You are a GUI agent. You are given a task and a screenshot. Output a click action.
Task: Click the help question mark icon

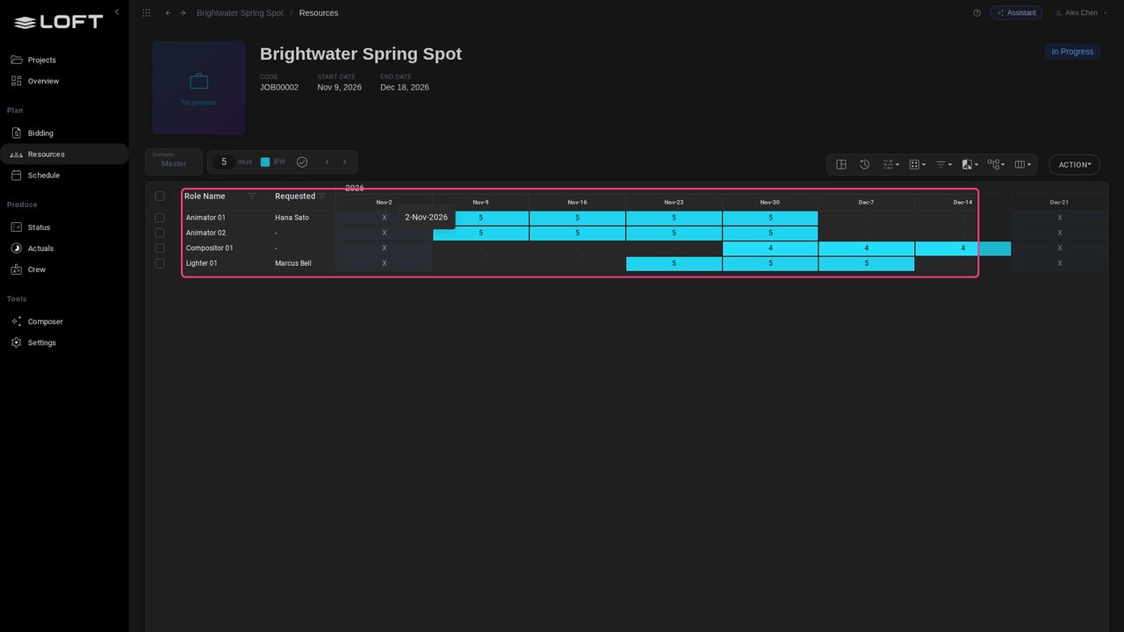976,13
